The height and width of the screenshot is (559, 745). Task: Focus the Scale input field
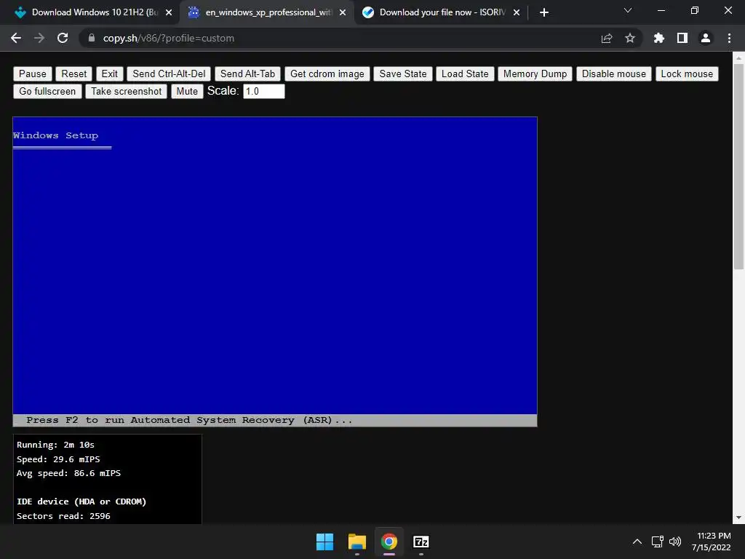point(263,91)
